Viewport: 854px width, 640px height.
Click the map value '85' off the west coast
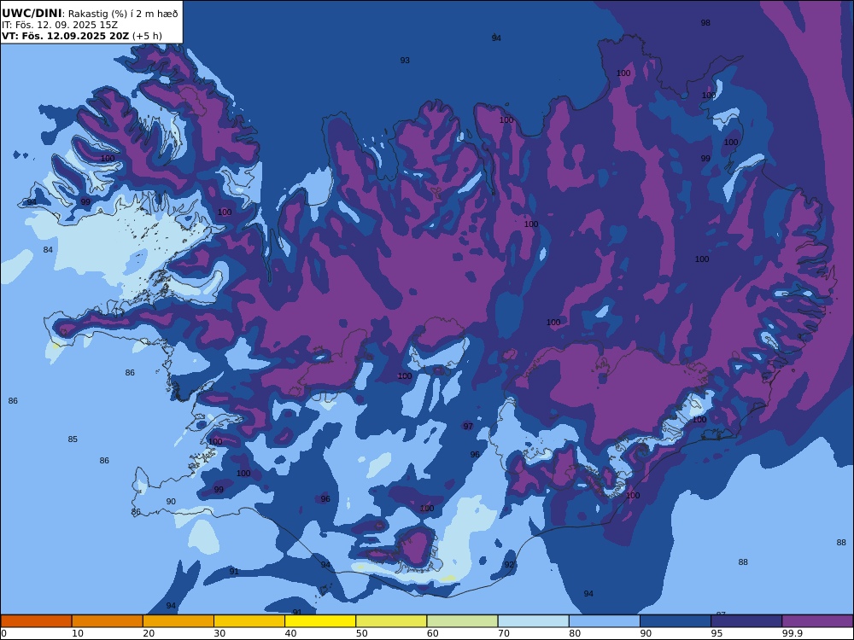click(x=73, y=439)
